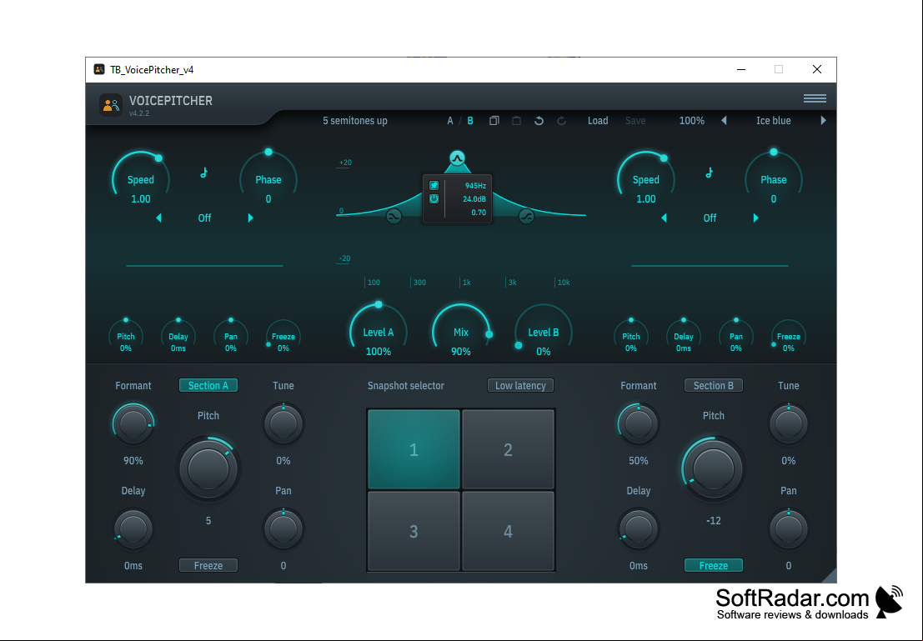Select snapshot 1

tap(414, 450)
